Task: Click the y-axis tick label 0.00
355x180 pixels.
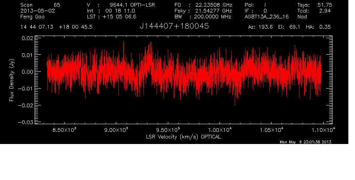Action: coord(27,72)
